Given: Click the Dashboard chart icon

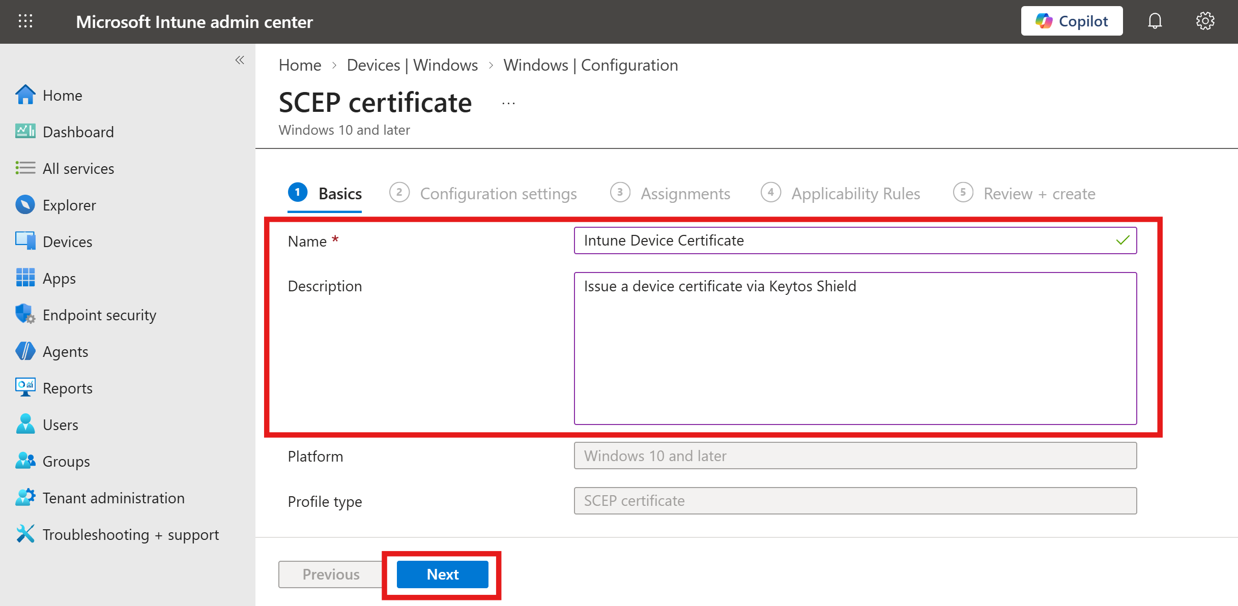Looking at the screenshot, I should [x=25, y=131].
